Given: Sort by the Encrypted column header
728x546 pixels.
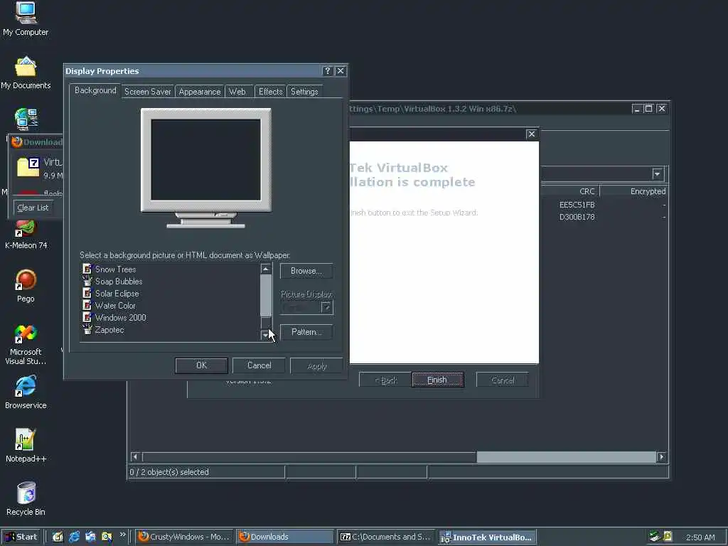Looking at the screenshot, I should (x=633, y=191).
